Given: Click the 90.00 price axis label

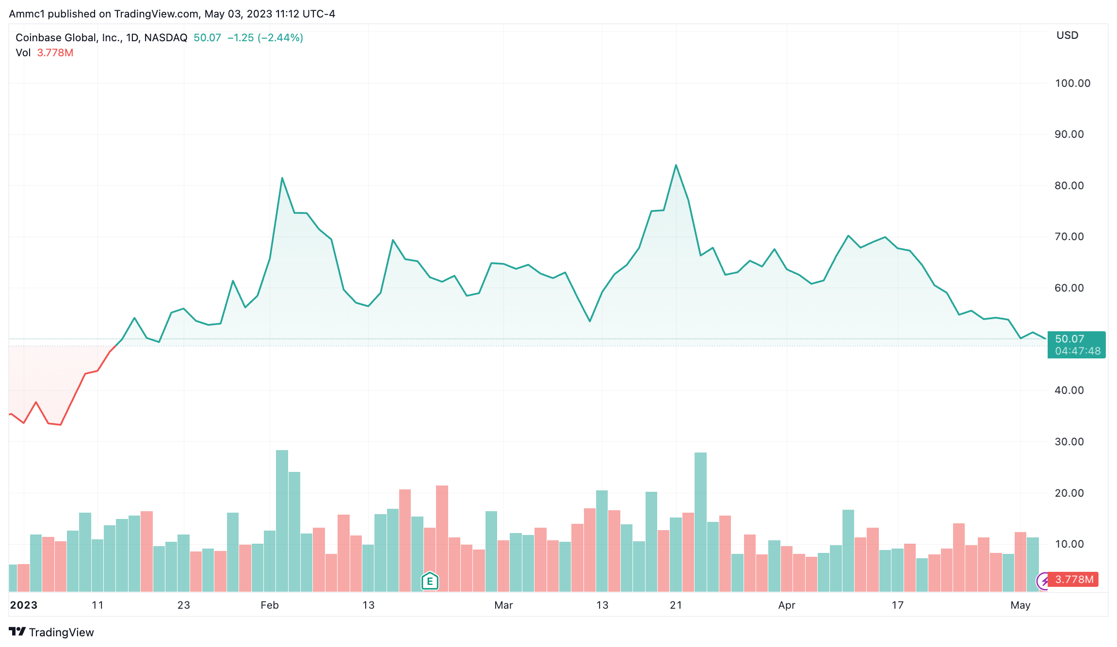Looking at the screenshot, I should pos(1069,134).
